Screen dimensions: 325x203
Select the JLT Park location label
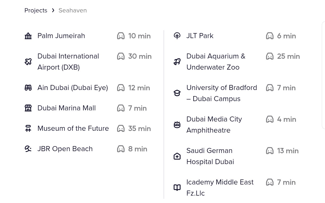coord(200,36)
